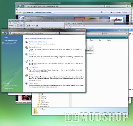Open the Tools dropdown in Internet Explorer
Screen dimensions: 133x126
point(125,12)
